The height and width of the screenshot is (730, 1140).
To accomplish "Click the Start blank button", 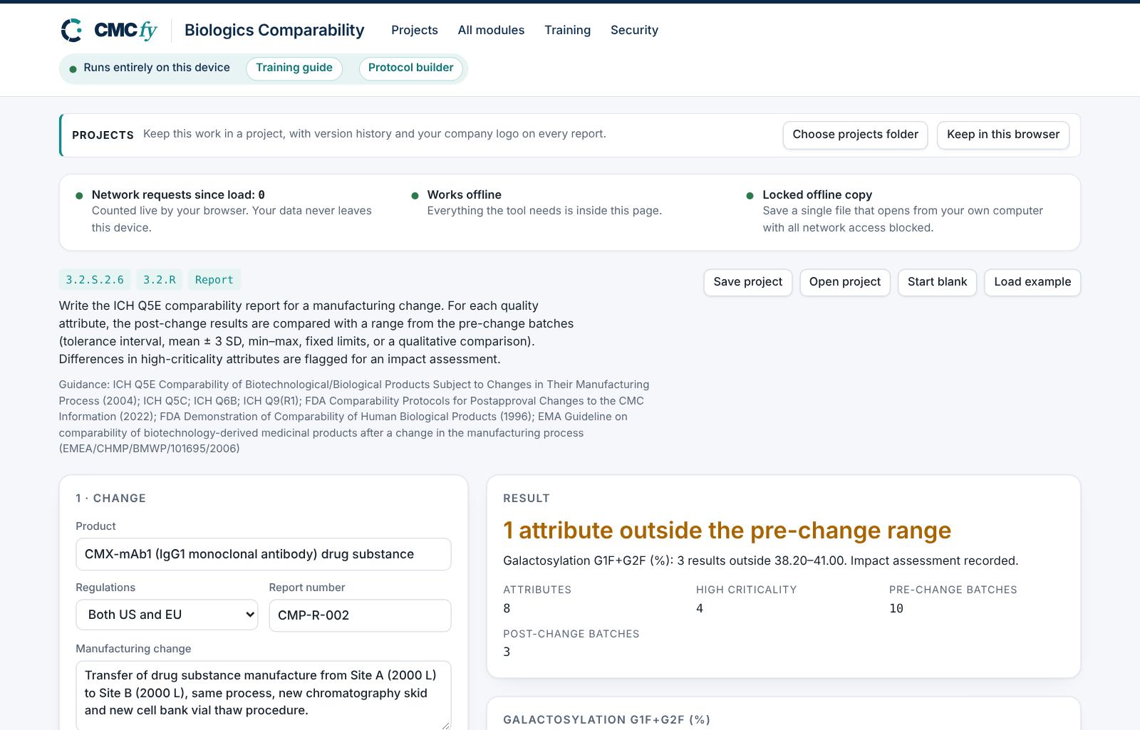I will (x=937, y=282).
